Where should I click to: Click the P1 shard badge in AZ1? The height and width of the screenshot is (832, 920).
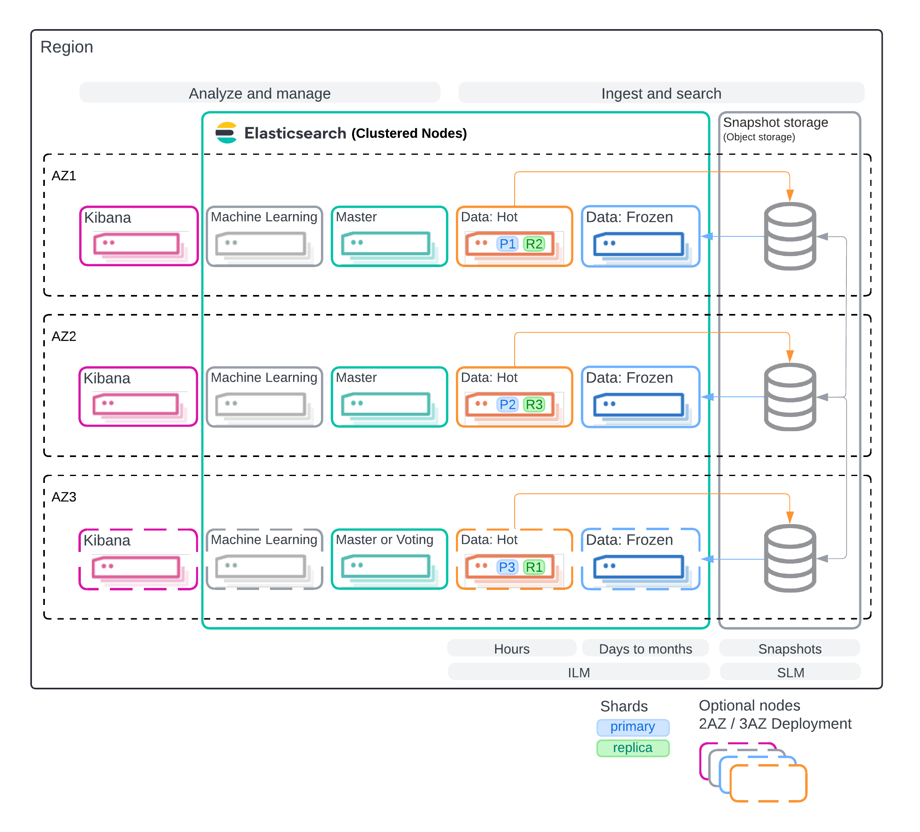pyautogui.click(x=506, y=244)
